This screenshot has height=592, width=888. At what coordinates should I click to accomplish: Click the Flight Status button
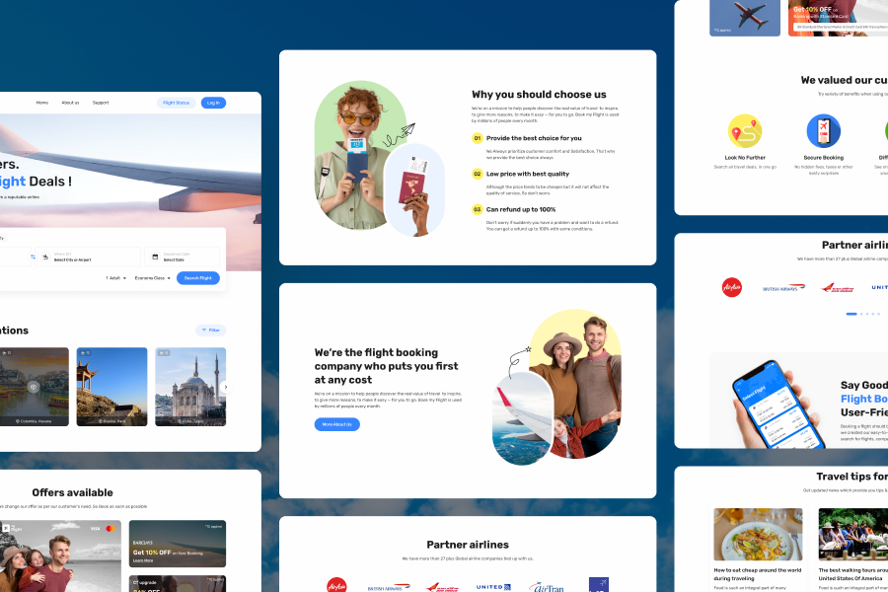coord(177,103)
